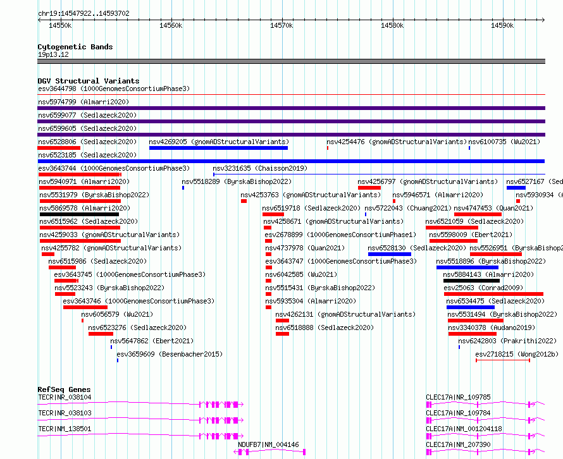
Task: Open nsv3340378 Audano2019 label
Action: click(x=492, y=327)
